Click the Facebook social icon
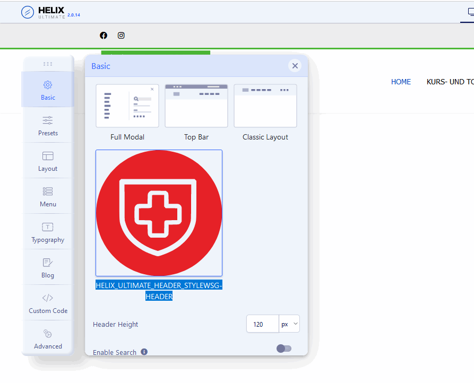The image size is (474, 383). tap(104, 36)
